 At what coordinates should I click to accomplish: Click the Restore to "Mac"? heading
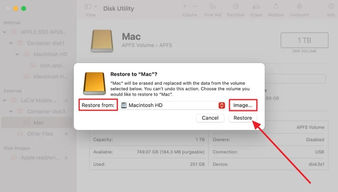pos(134,74)
